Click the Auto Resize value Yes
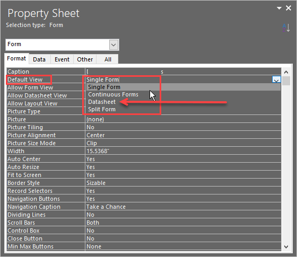 click(x=183, y=167)
